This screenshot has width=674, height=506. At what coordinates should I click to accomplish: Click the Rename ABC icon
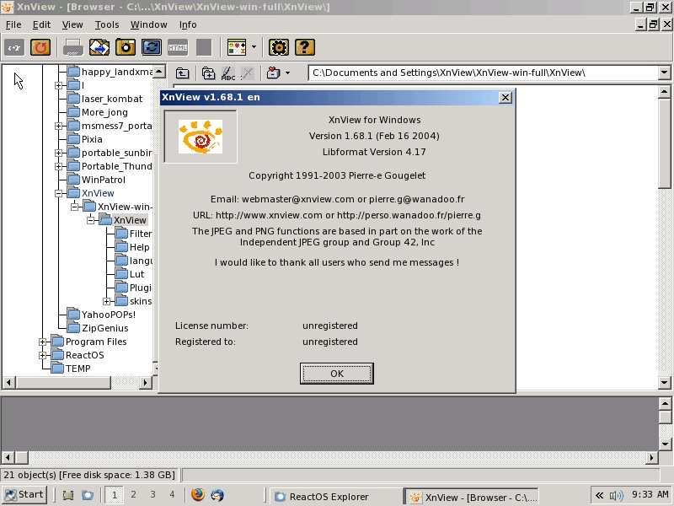point(227,73)
